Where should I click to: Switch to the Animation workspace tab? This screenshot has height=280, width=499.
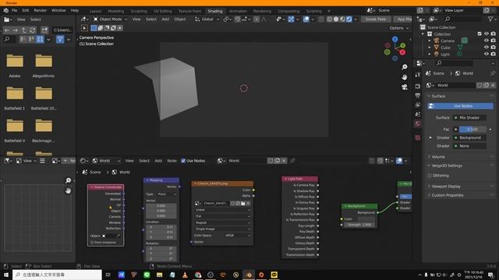pyautogui.click(x=238, y=11)
